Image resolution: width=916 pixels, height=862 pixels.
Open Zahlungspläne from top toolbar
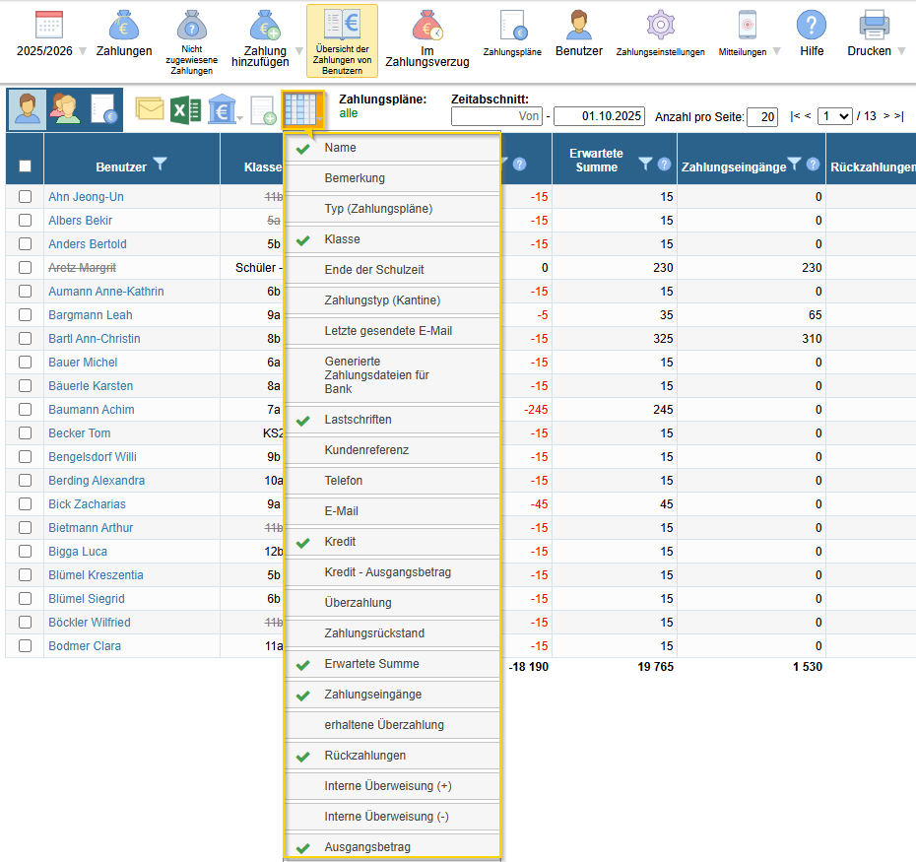[511, 26]
